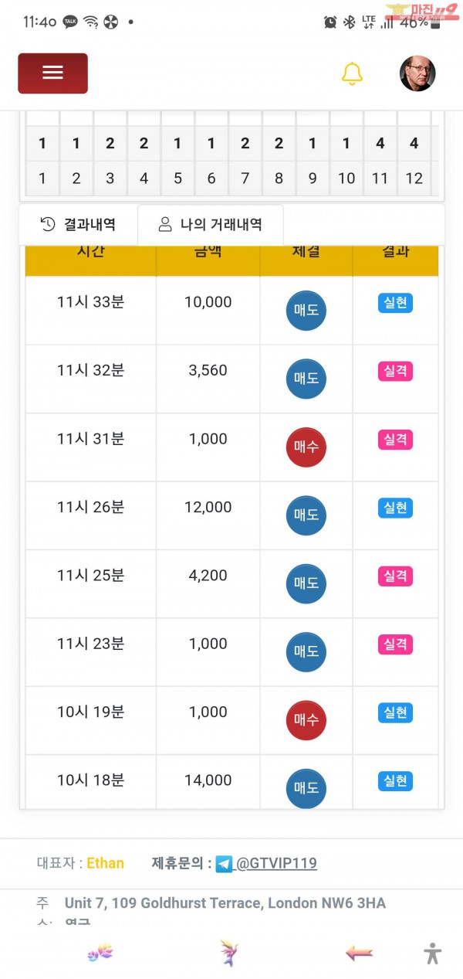Click the Telegram paper-plane icon

[224, 864]
